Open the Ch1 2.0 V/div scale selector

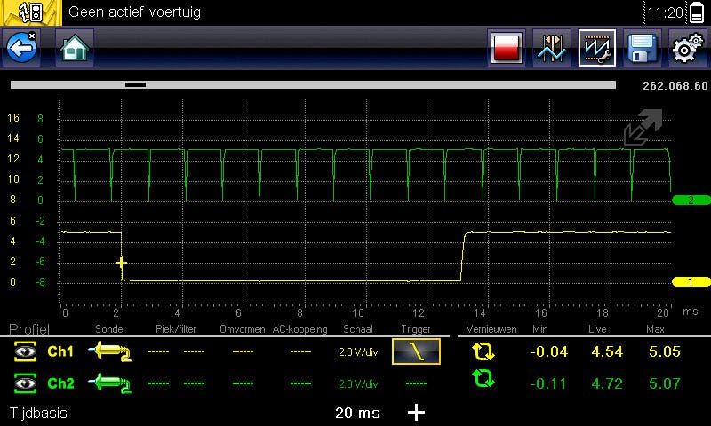[x=358, y=352]
